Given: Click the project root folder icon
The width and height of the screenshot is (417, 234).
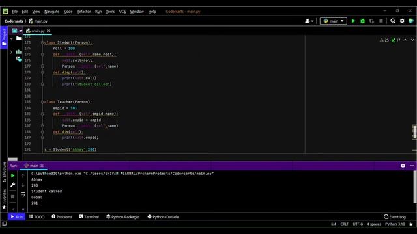Looking at the screenshot, I should [x=19, y=39].
